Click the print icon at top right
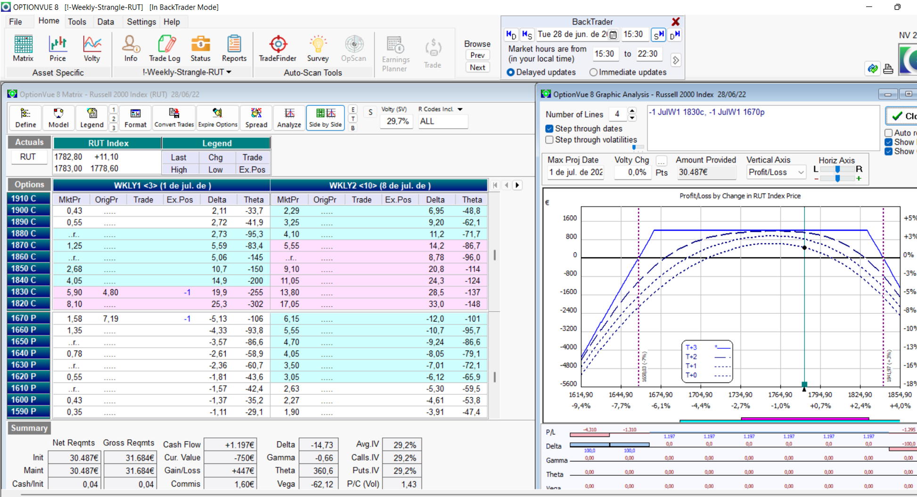917x497 pixels. click(x=888, y=69)
